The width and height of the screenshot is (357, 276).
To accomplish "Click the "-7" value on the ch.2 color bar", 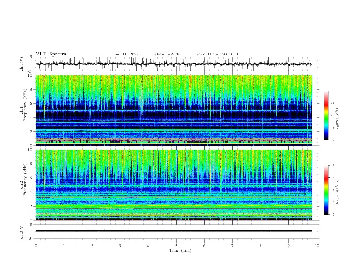I will click(x=333, y=215).
